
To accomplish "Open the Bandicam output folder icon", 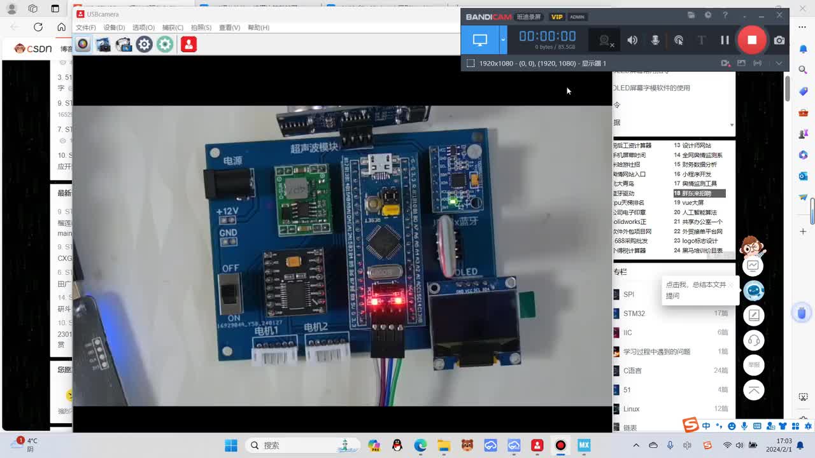I will coord(691,15).
